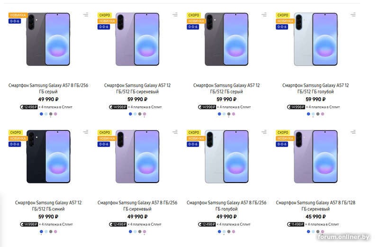The image size is (379, 247).
Task: Select blue color dot under A57 8/256 серый
Action: click(x=41, y=114)
